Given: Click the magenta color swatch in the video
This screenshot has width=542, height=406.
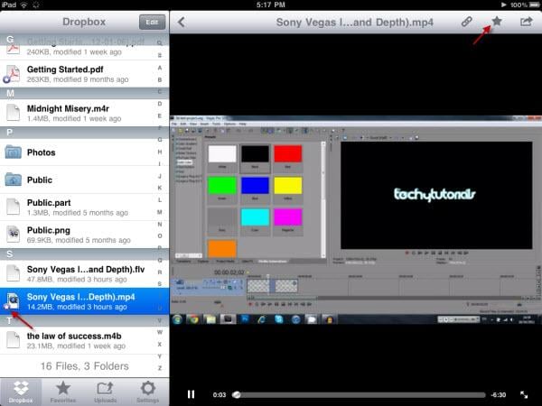Looking at the screenshot, I should click(288, 217).
